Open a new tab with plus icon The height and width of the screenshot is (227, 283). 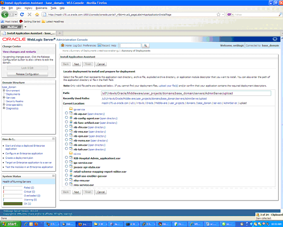(x=59, y=33)
